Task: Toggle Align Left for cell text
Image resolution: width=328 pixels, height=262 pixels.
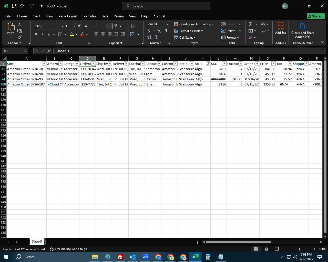Action: [96, 34]
